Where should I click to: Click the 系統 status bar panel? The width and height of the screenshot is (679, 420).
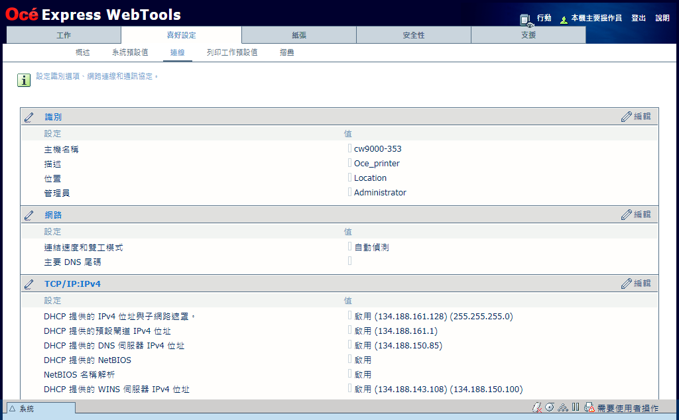coord(40,408)
